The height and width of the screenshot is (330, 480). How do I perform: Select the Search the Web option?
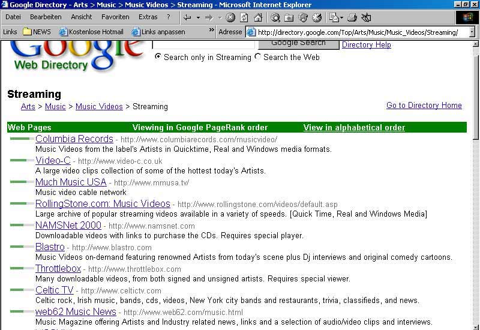click(258, 56)
